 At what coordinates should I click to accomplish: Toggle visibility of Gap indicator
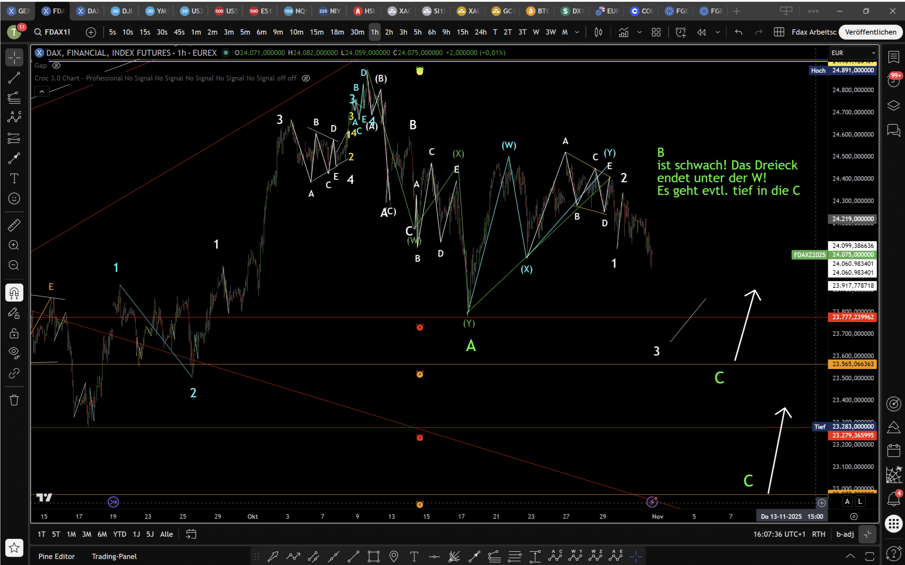(x=56, y=65)
